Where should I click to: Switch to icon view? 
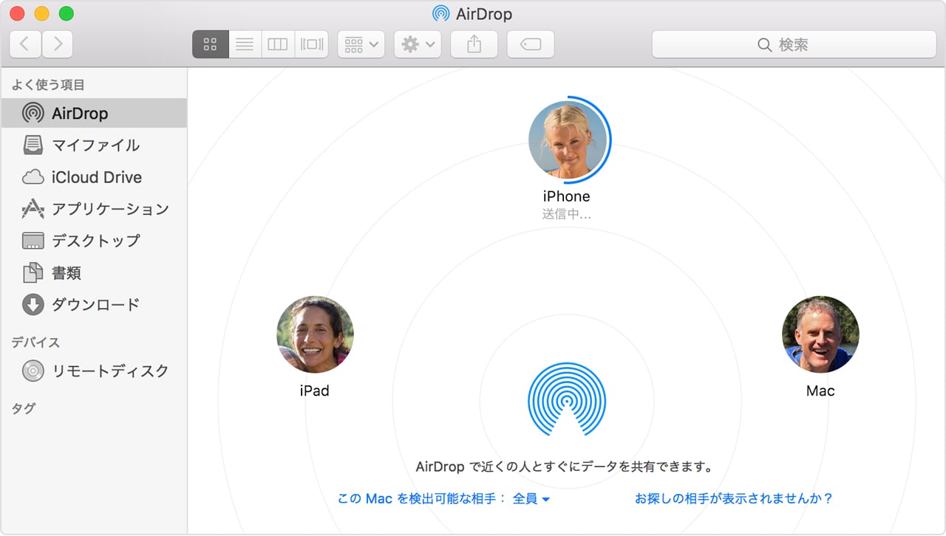(211, 44)
